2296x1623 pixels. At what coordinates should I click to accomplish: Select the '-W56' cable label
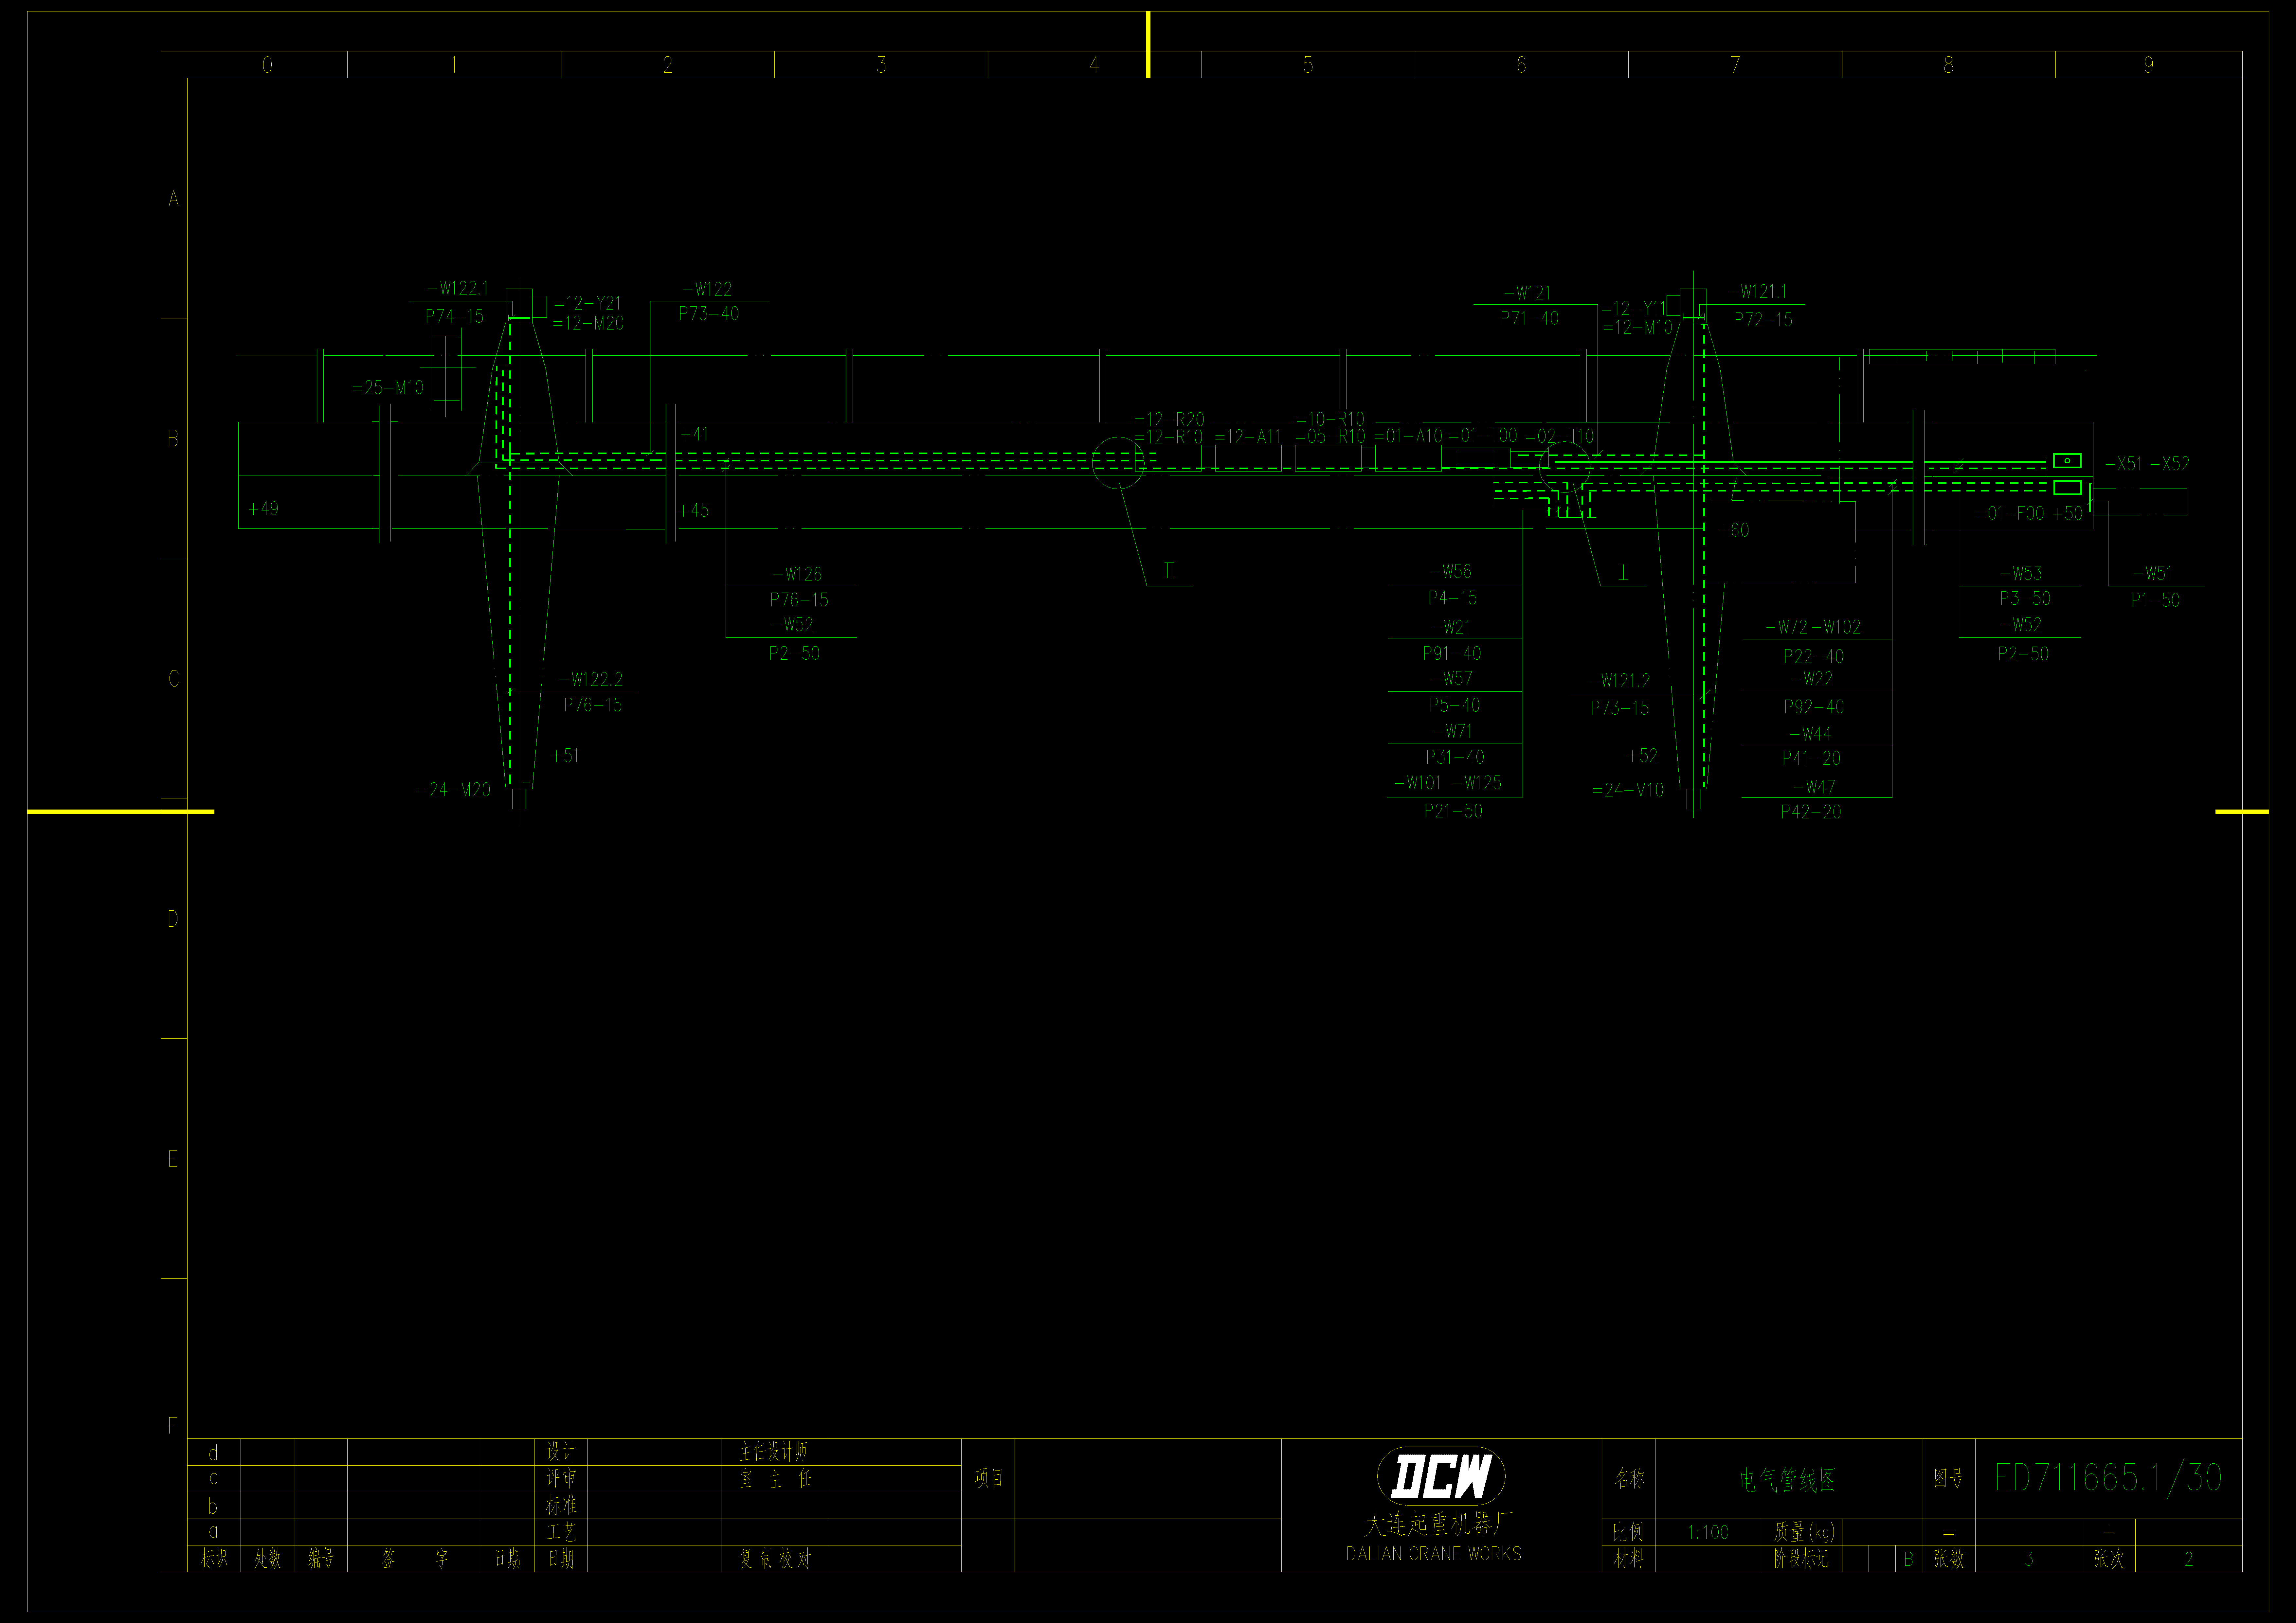click(x=1451, y=571)
